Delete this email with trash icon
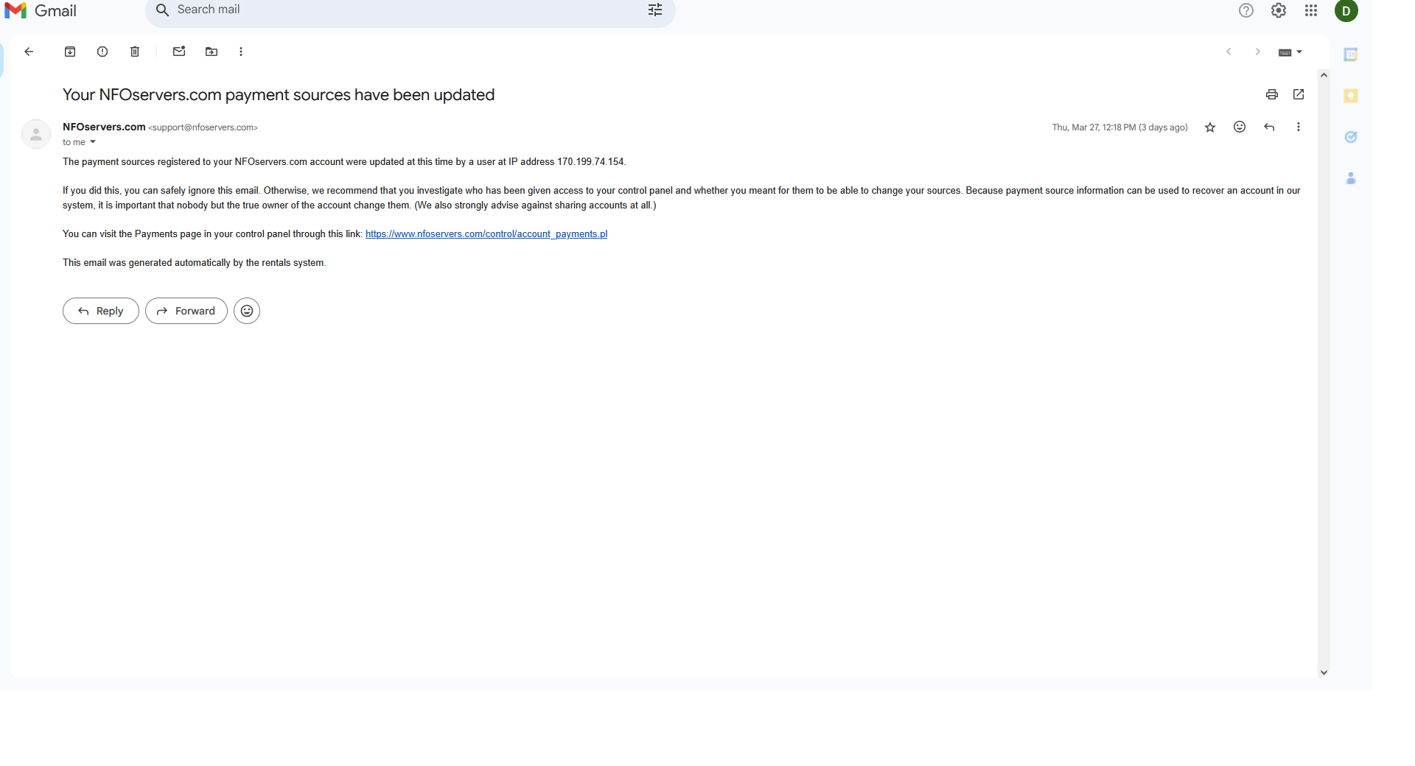1415x766 pixels. click(135, 52)
